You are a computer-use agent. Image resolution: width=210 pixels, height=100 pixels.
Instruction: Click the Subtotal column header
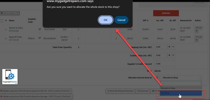(166, 13)
